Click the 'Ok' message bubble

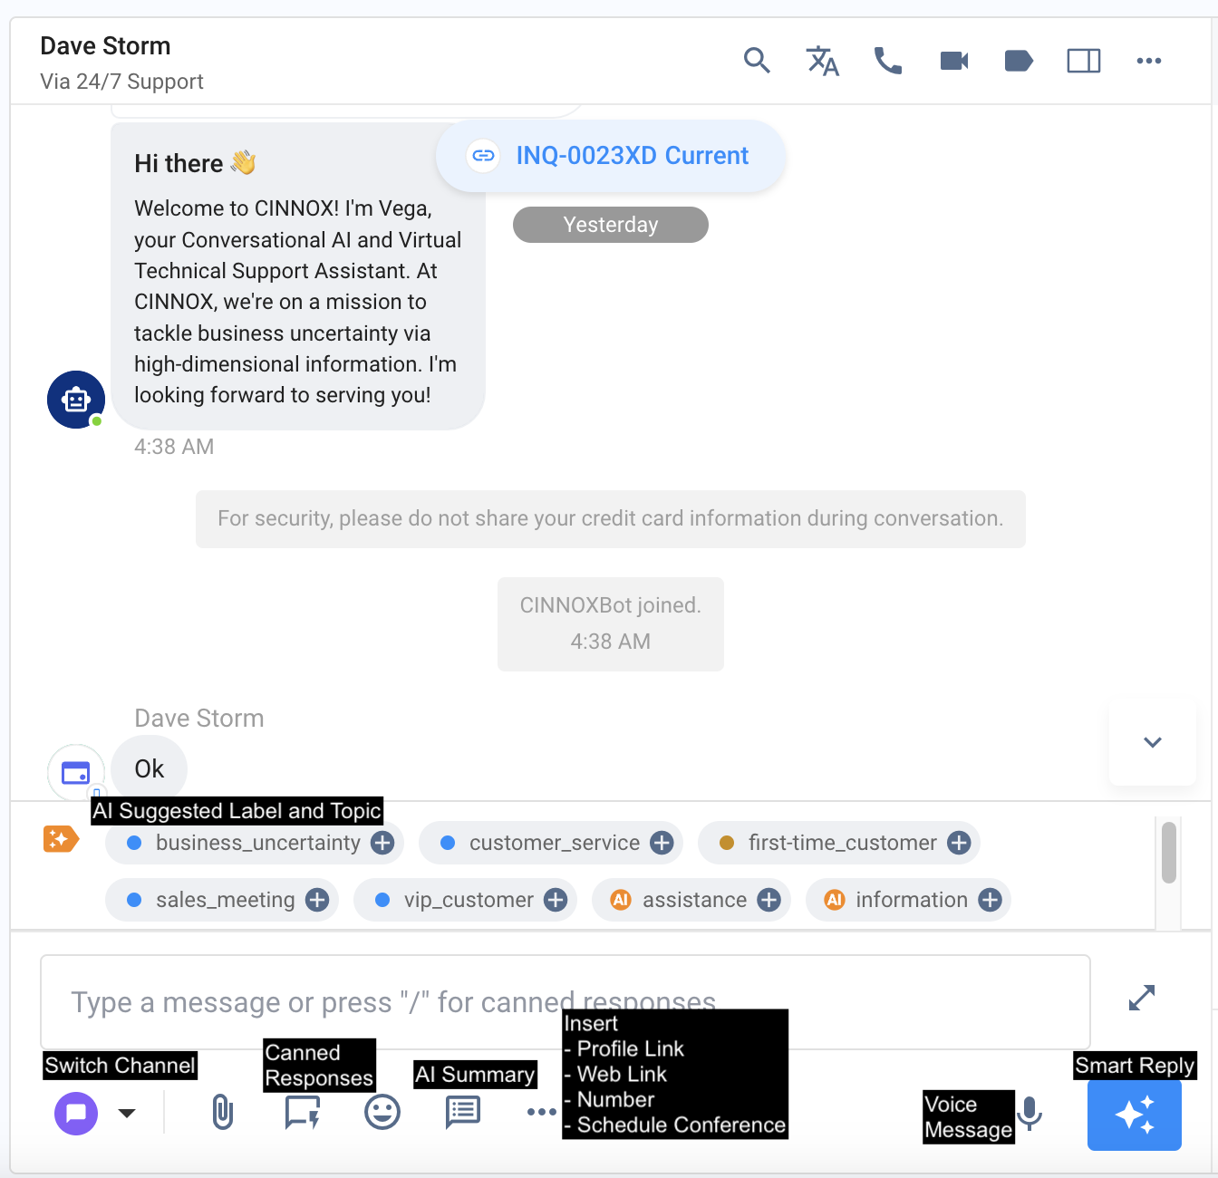point(150,768)
